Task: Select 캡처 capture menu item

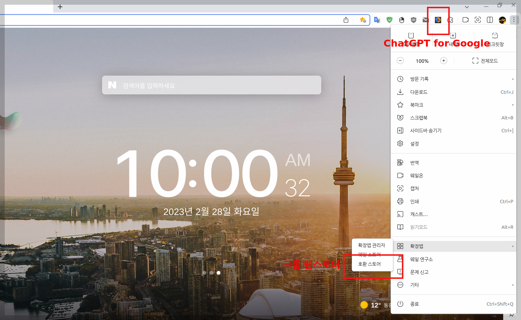Action: coord(453,188)
